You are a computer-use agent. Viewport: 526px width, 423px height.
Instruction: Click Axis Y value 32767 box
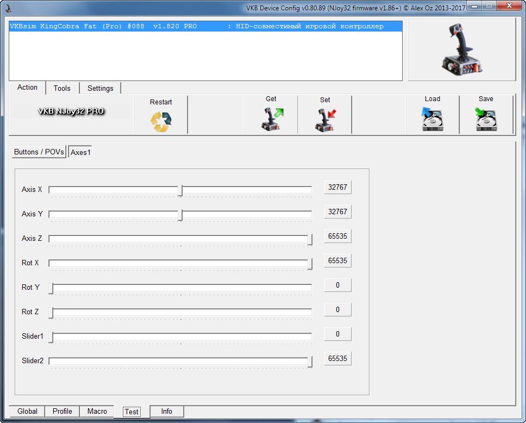[337, 212]
